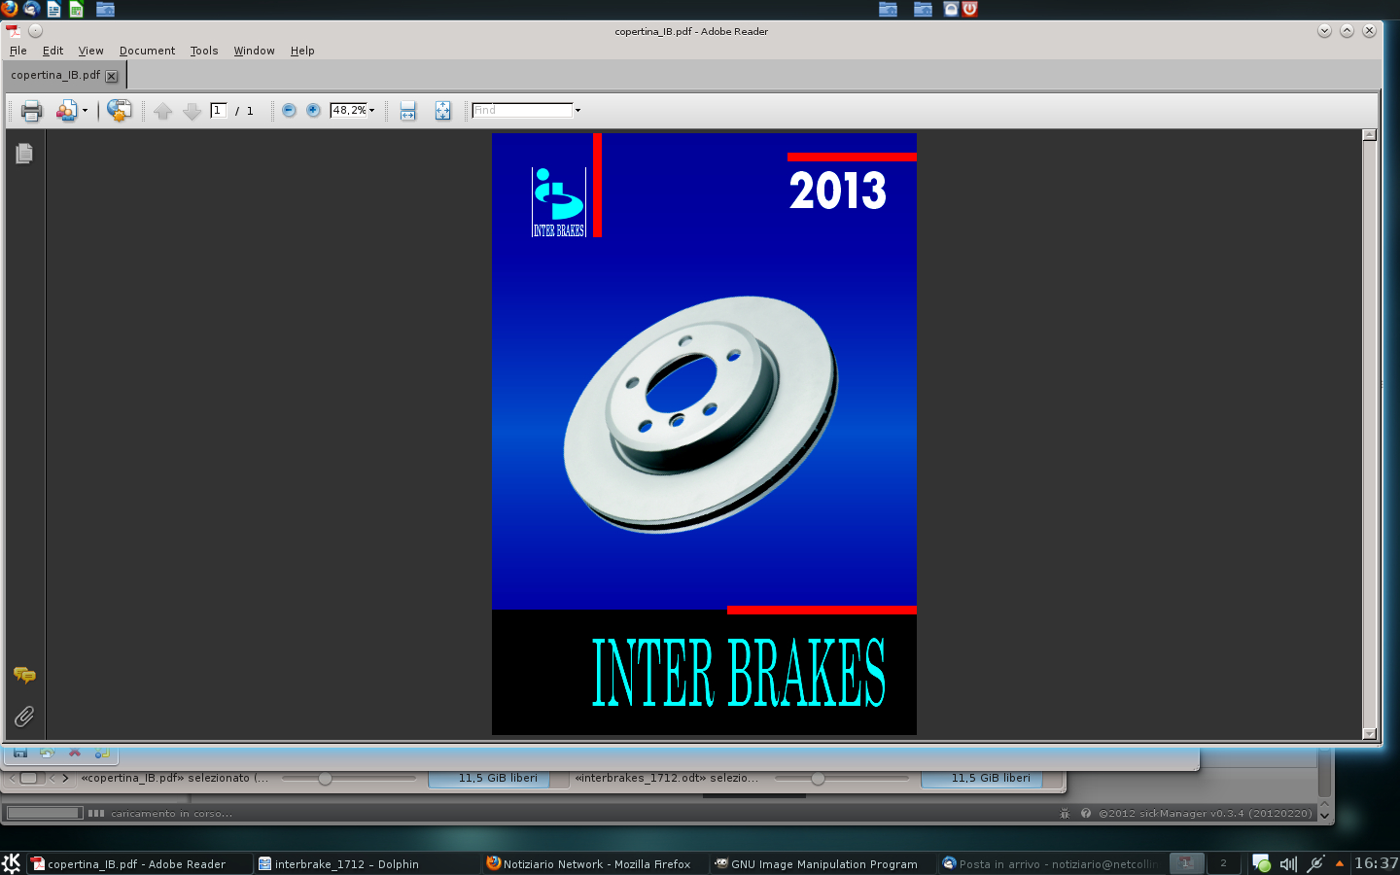Edit the current page number field
Image resolution: width=1400 pixels, height=875 pixels.
coord(219,110)
